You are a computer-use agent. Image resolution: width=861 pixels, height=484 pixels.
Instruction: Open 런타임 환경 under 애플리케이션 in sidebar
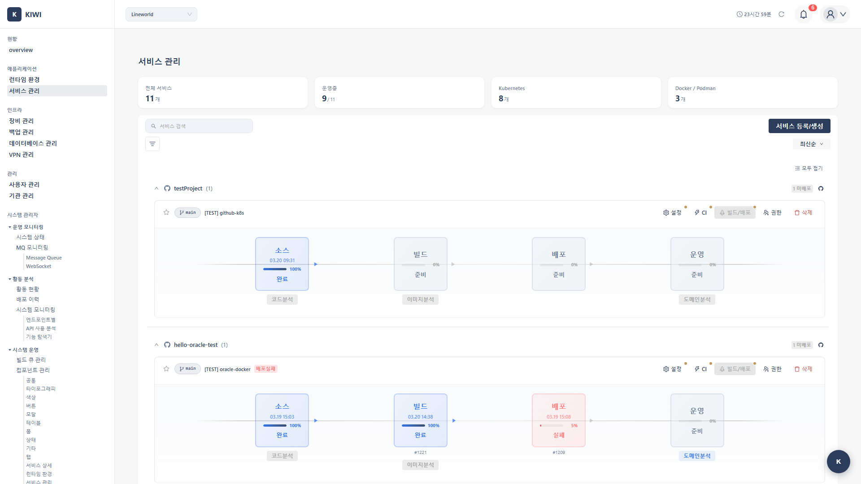(25, 80)
